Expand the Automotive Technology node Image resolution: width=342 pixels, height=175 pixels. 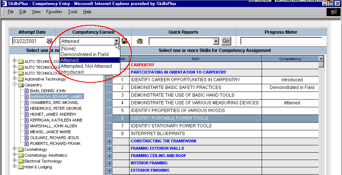click(x=15, y=78)
